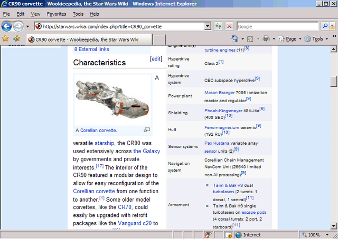This screenshot has width=338, height=239.
Task: Follow the 'turbine engines' infobox link
Action: [220, 50]
